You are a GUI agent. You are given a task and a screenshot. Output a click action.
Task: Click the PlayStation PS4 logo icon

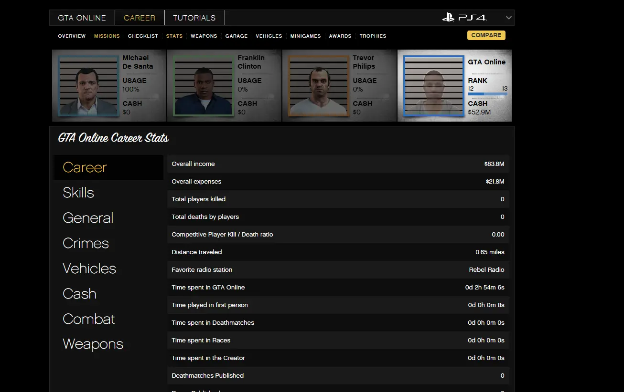464,18
